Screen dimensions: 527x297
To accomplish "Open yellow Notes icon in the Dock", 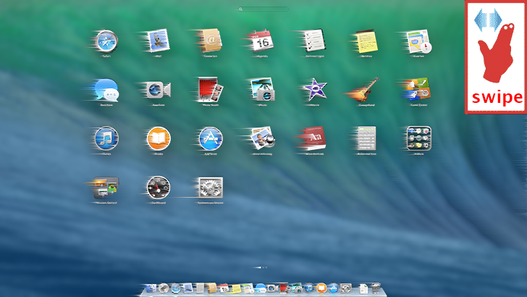I will [x=236, y=288].
